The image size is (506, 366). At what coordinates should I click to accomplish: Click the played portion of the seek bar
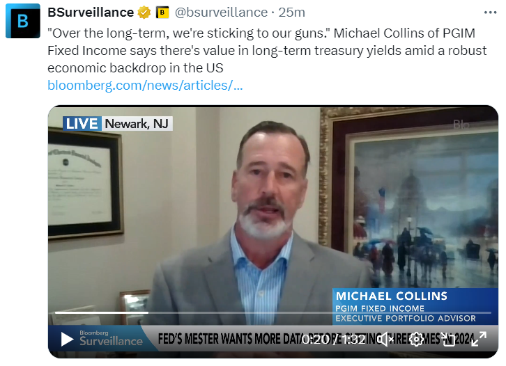click(101, 312)
